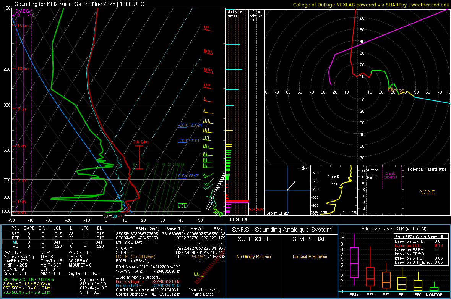The height and width of the screenshot is (299, 451).
Task: Click the green LCL marker label
Action: (182, 206)
